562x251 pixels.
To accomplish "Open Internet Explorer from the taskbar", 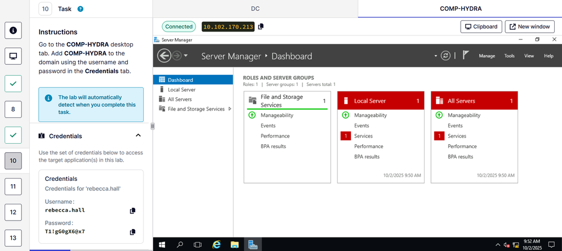I will point(216,245).
